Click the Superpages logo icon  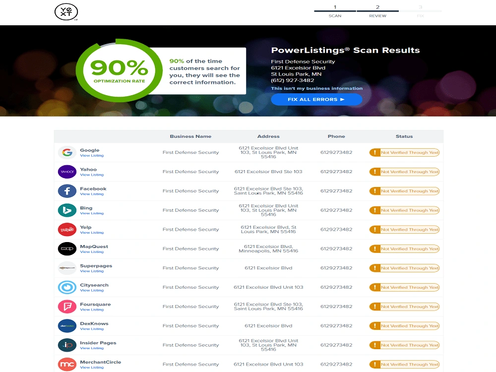(x=67, y=268)
